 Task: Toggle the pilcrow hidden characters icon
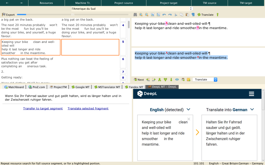coord(193,15)
